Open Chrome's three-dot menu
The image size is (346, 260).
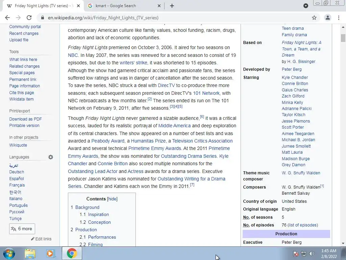339,18
